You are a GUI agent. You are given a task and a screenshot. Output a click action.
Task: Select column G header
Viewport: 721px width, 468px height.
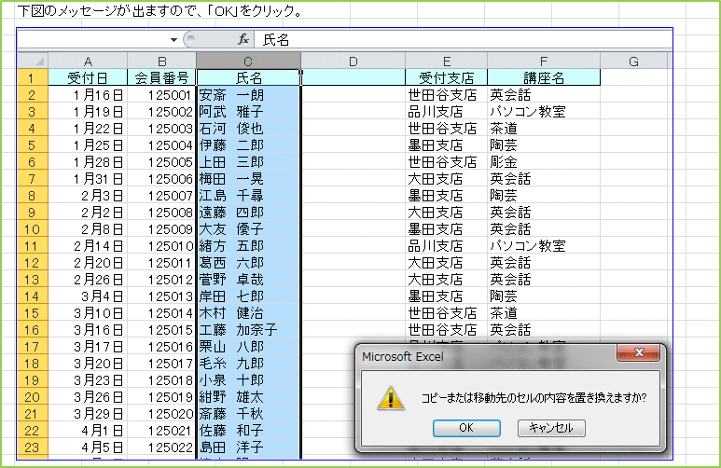(633, 61)
